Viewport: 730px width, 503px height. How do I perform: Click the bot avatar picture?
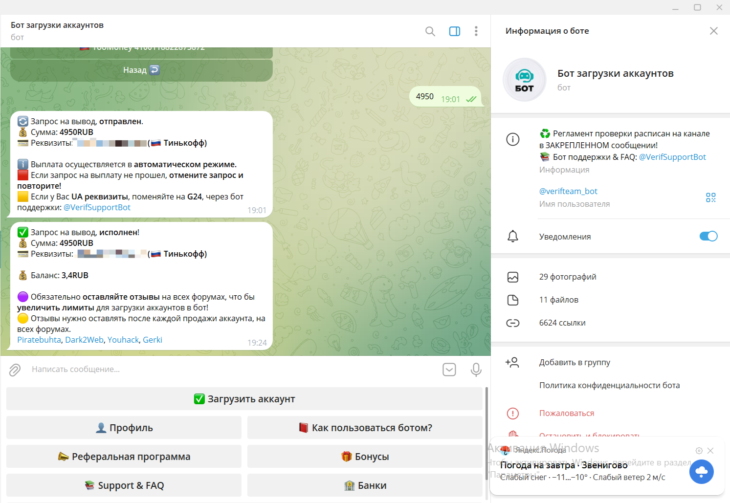(524, 80)
